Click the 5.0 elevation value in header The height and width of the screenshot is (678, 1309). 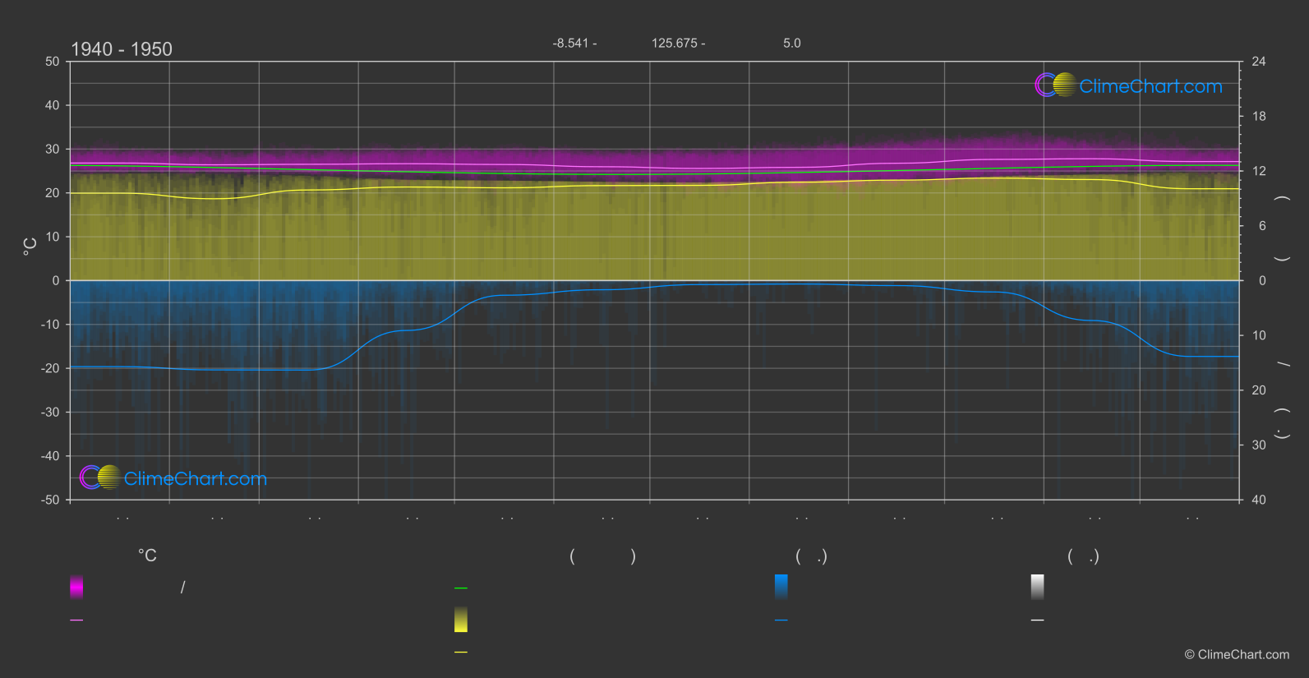click(x=791, y=44)
